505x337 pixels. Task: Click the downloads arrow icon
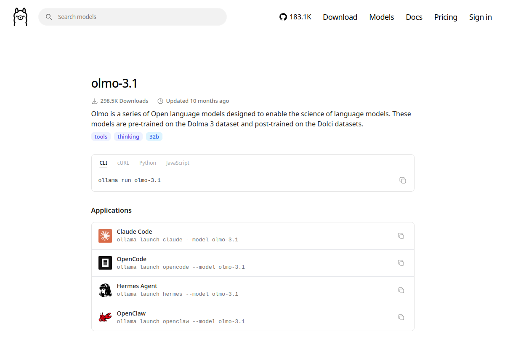point(94,101)
